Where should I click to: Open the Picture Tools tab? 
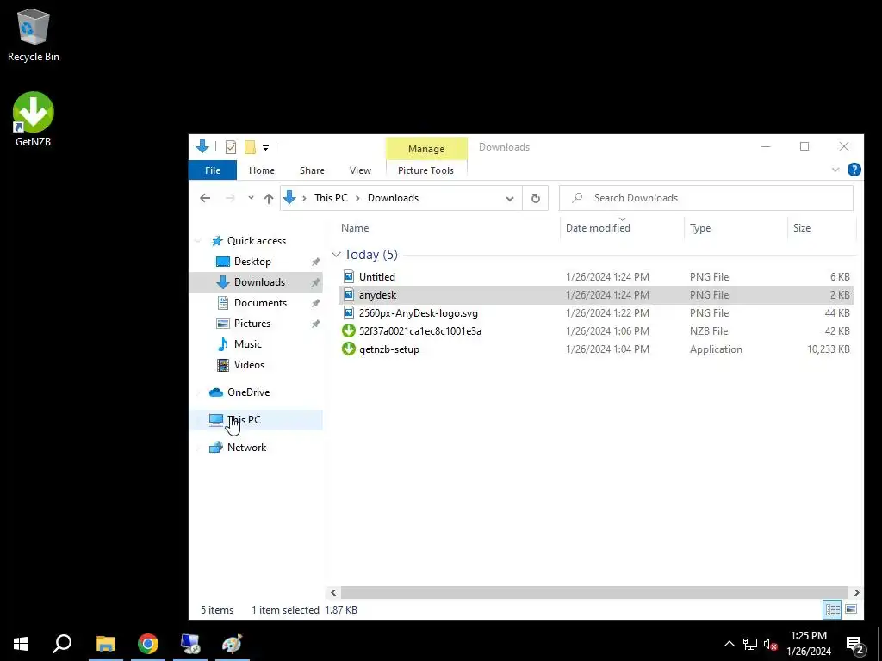pos(425,170)
